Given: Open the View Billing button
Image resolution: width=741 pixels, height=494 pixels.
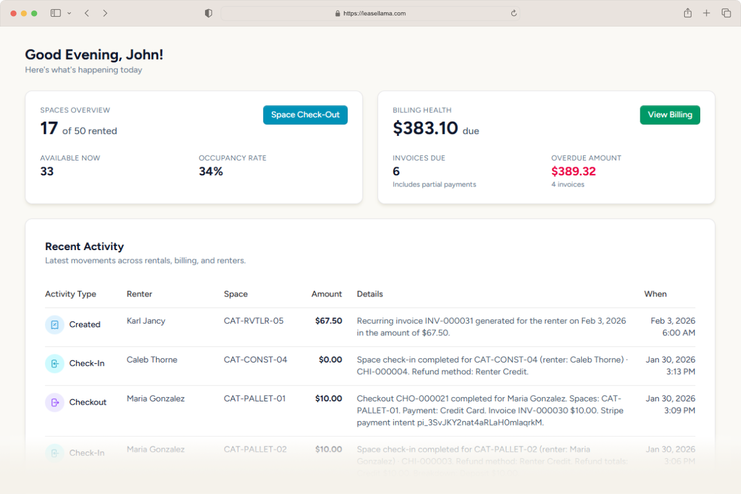Looking at the screenshot, I should 669,115.
